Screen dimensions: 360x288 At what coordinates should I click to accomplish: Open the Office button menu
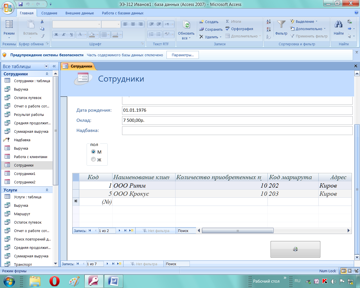pyautogui.click(x=8, y=7)
